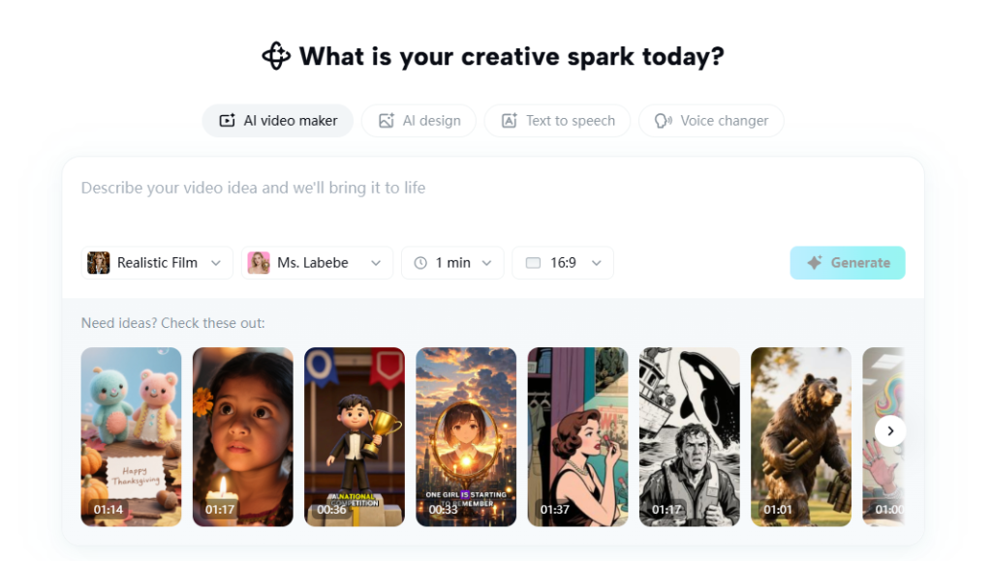Click the aspect ratio rectangle icon
992x561 pixels.
pos(532,263)
